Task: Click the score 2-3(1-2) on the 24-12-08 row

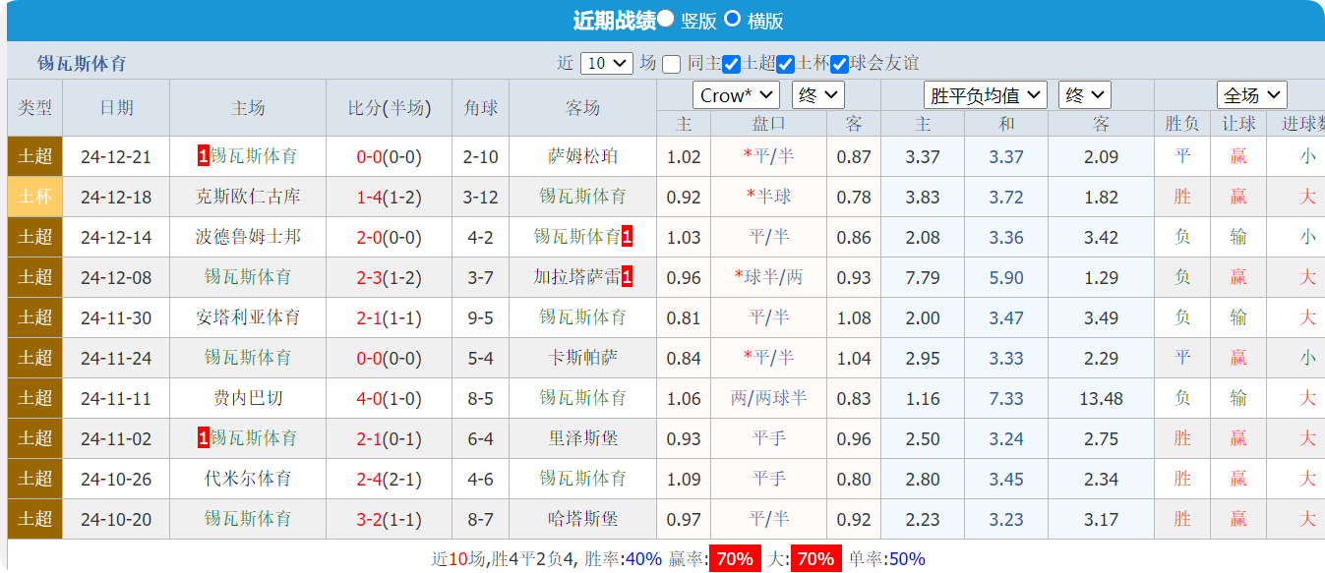Action: click(x=389, y=277)
